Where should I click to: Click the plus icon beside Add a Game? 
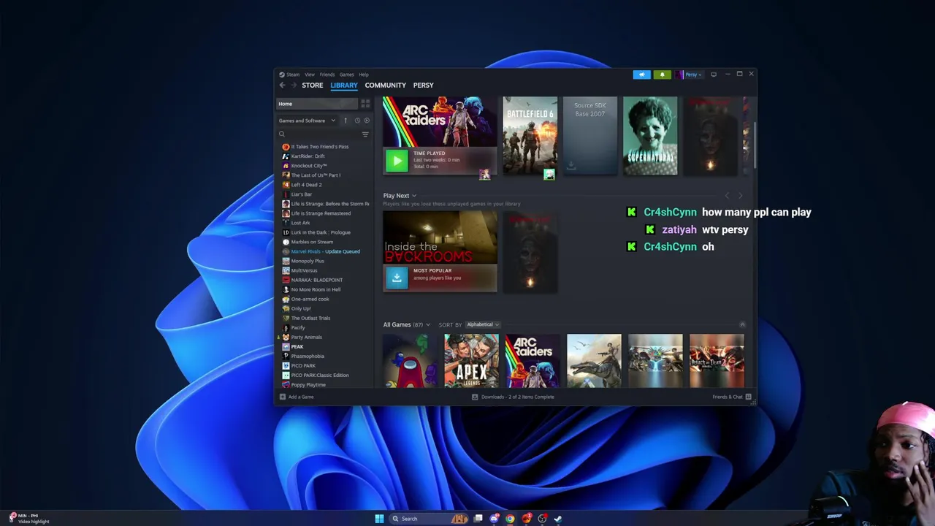(282, 397)
